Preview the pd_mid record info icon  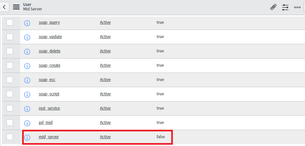coord(27,123)
